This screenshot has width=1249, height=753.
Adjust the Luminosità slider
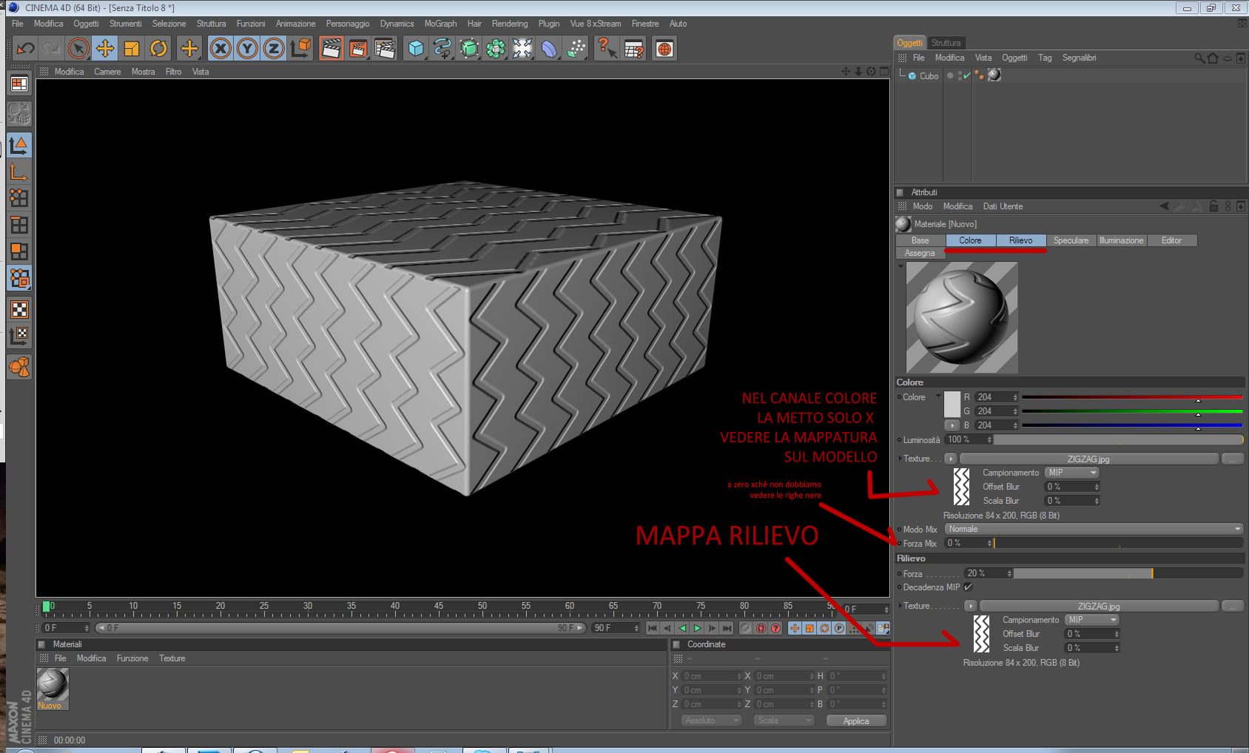[x=1120, y=439]
